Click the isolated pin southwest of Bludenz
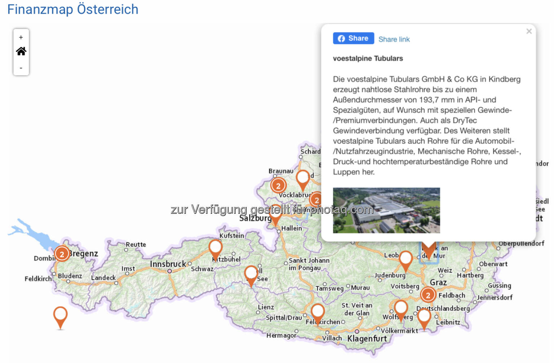This screenshot has width=554, height=363. point(60,315)
